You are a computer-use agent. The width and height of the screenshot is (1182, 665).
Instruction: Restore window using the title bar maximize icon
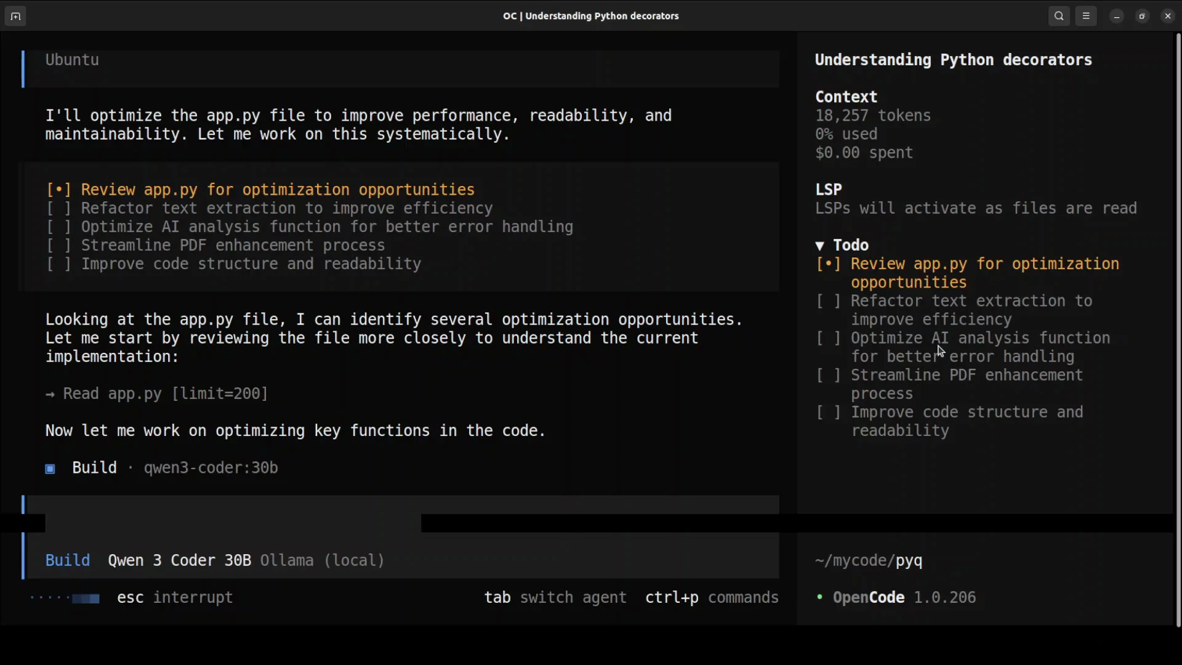[x=1143, y=17]
